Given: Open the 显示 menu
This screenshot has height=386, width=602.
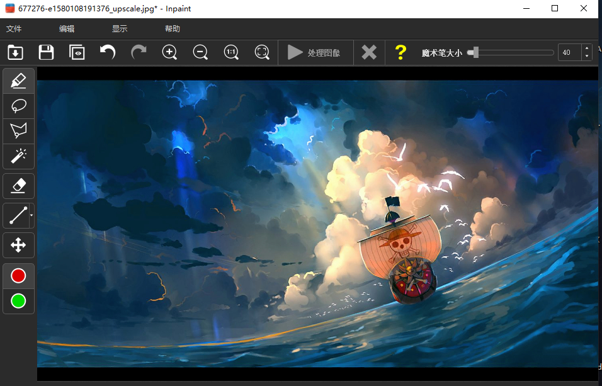Looking at the screenshot, I should click(120, 29).
